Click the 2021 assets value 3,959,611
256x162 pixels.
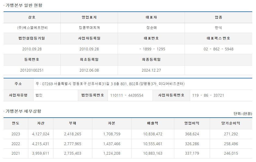pyautogui.click(x=41, y=153)
